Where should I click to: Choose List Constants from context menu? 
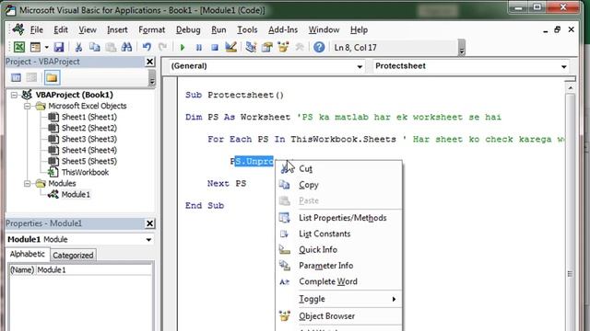point(338,234)
